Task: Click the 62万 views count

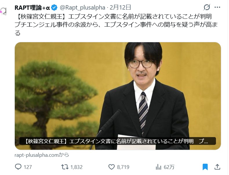Action: 169,167
